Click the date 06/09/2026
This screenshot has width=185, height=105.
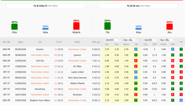pos(20,49)
